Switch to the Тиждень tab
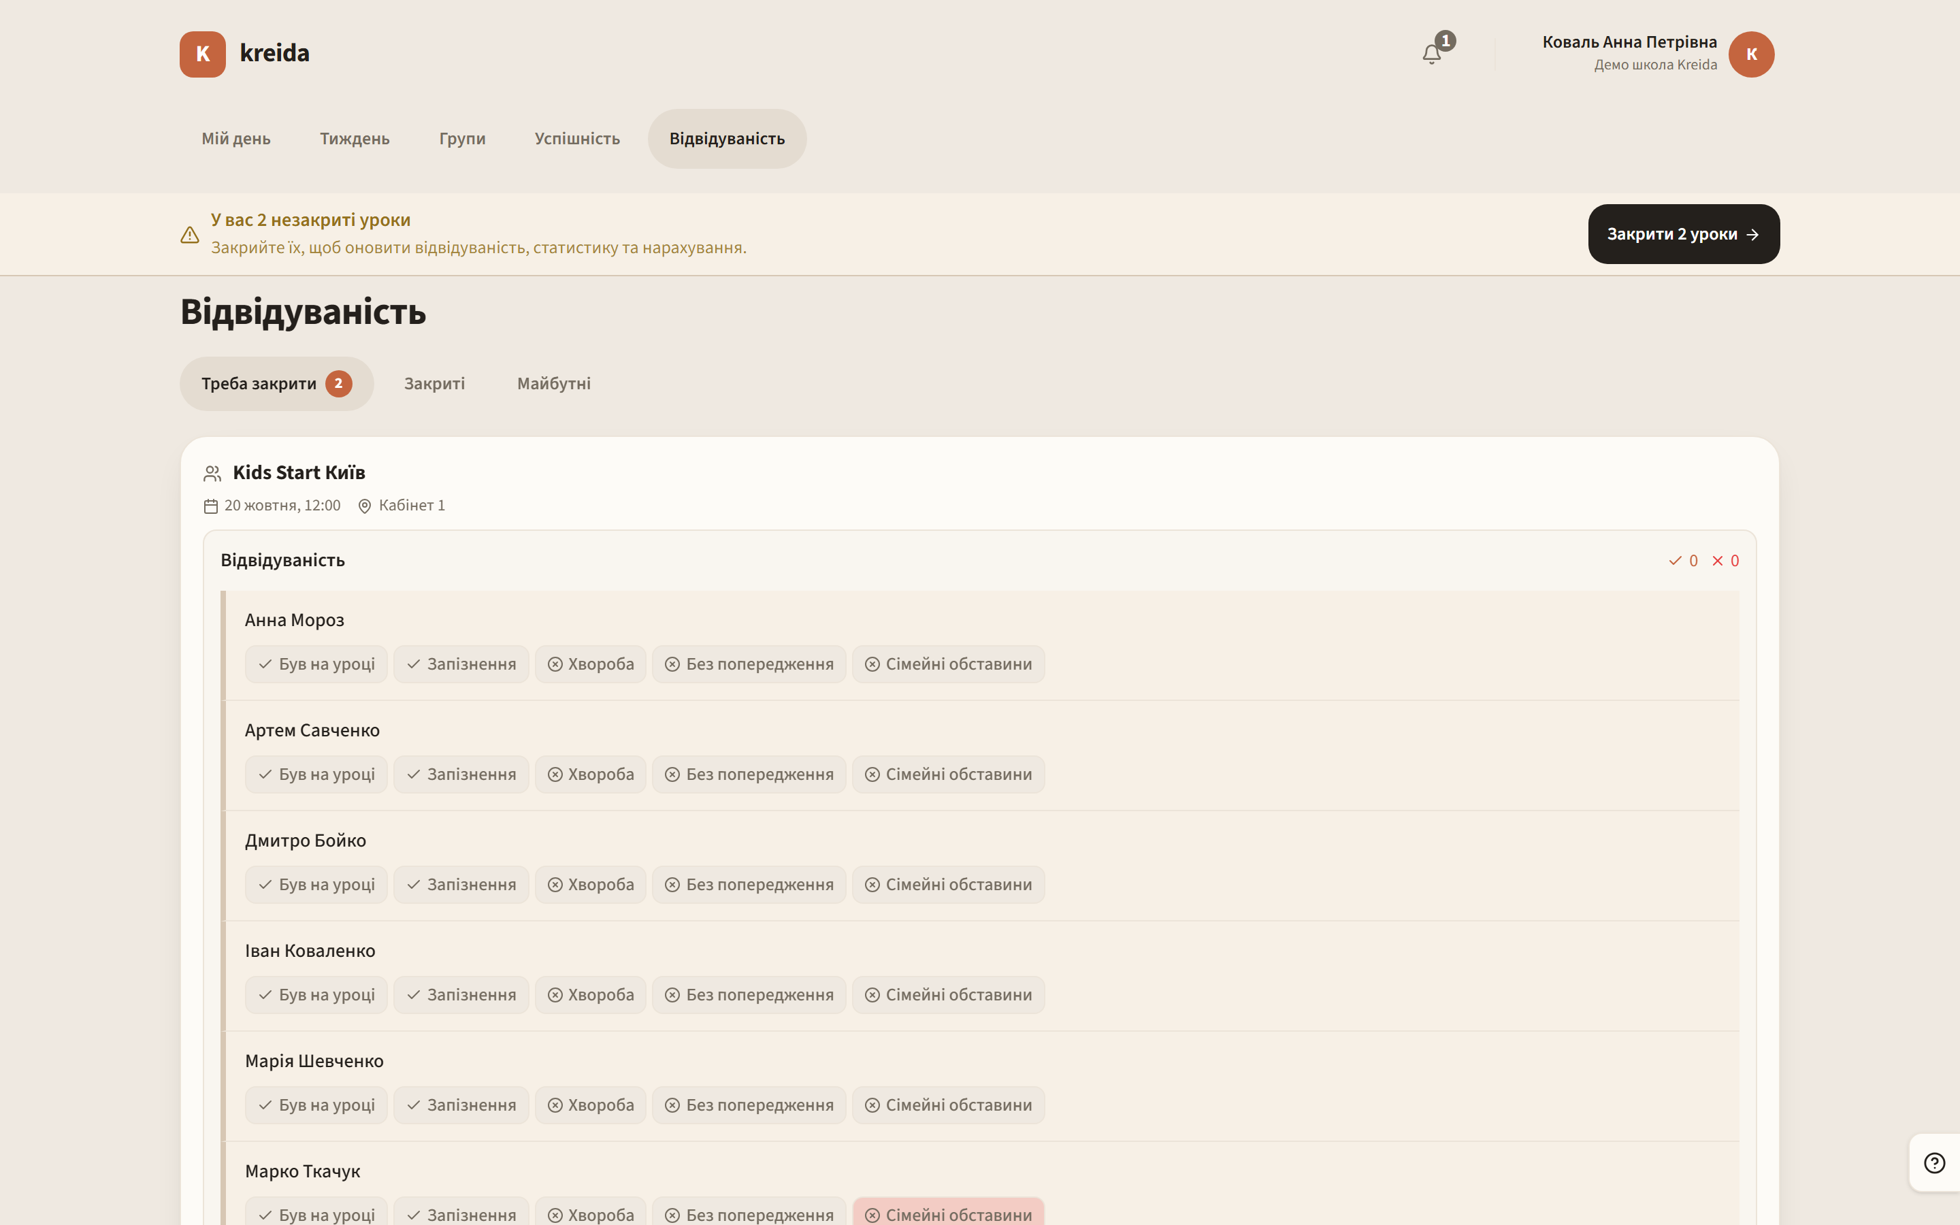Image resolution: width=1960 pixels, height=1225 pixels. 355,139
